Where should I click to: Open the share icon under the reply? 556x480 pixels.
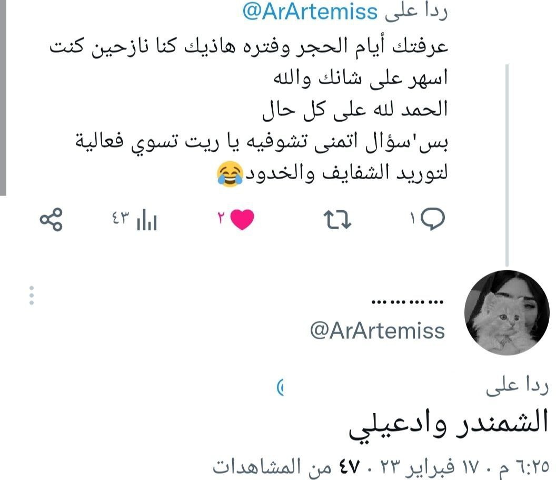tap(51, 220)
